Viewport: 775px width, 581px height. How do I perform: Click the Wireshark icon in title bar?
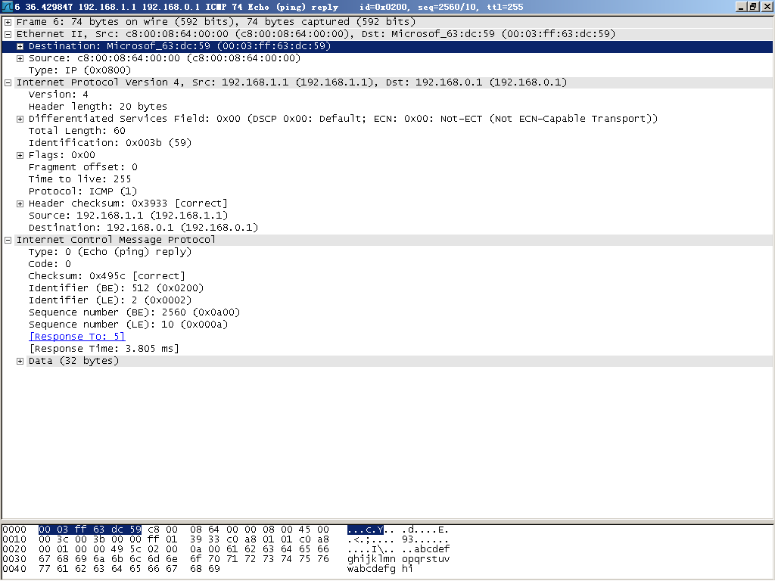(x=8, y=6)
